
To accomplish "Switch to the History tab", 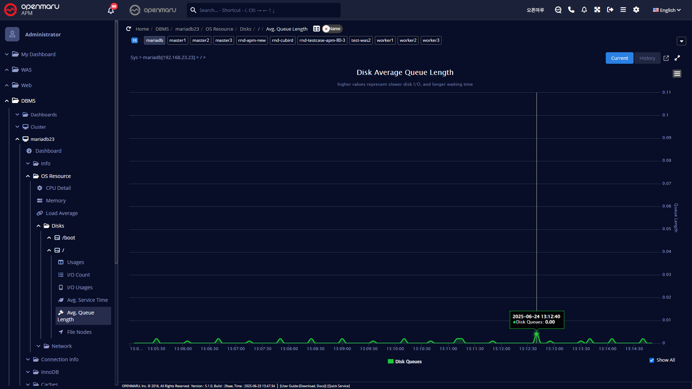I will [x=647, y=58].
